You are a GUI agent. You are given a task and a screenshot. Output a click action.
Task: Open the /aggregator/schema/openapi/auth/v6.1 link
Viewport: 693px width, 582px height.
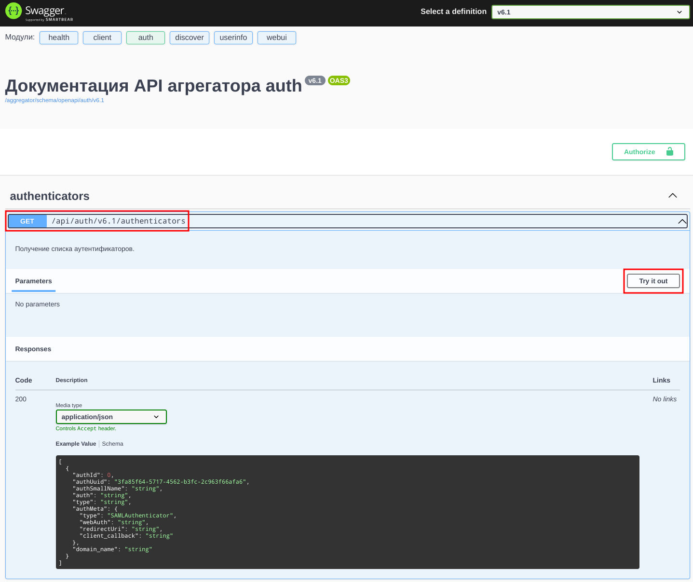[54, 100]
